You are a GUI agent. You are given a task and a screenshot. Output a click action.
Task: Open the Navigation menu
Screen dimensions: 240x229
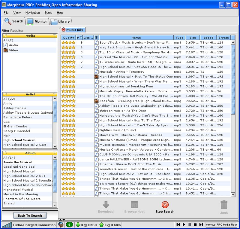(x=32, y=13)
